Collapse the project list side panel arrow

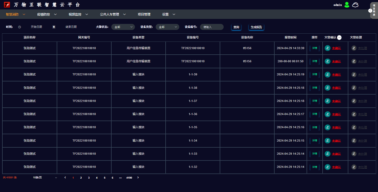click(370, 11)
